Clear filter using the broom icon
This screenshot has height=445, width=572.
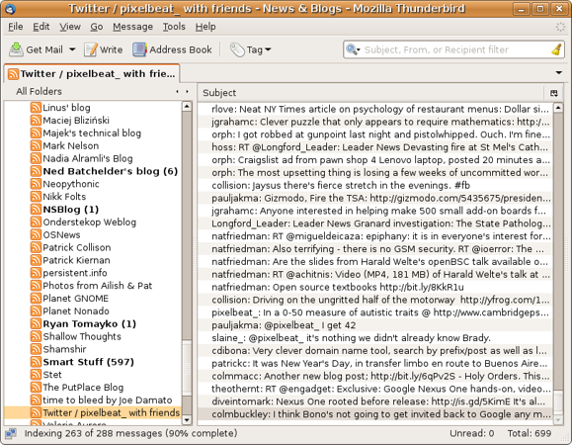point(556,49)
